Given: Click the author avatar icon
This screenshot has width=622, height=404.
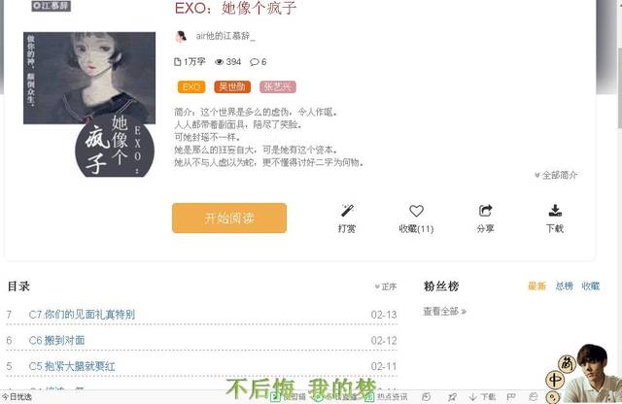Looking at the screenshot, I should click(x=182, y=37).
